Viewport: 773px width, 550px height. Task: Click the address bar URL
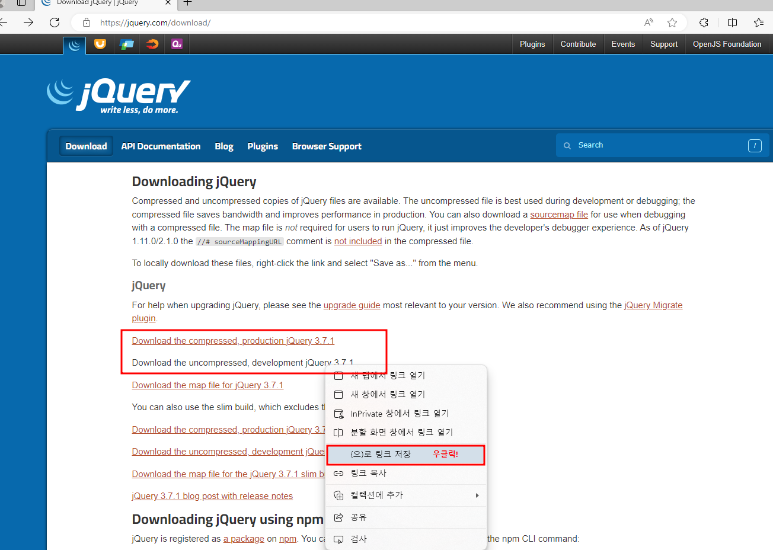(155, 23)
